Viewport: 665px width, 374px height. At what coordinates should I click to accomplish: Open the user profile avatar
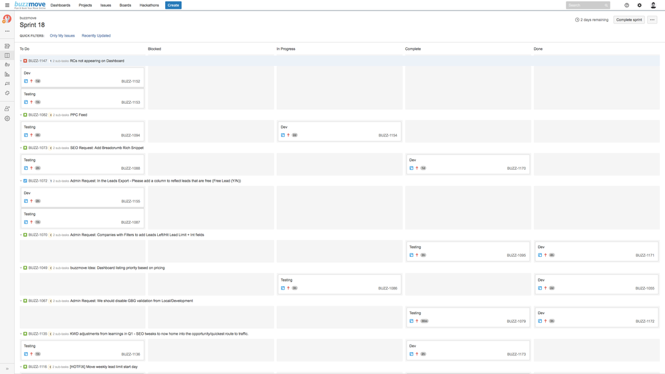[x=653, y=5]
